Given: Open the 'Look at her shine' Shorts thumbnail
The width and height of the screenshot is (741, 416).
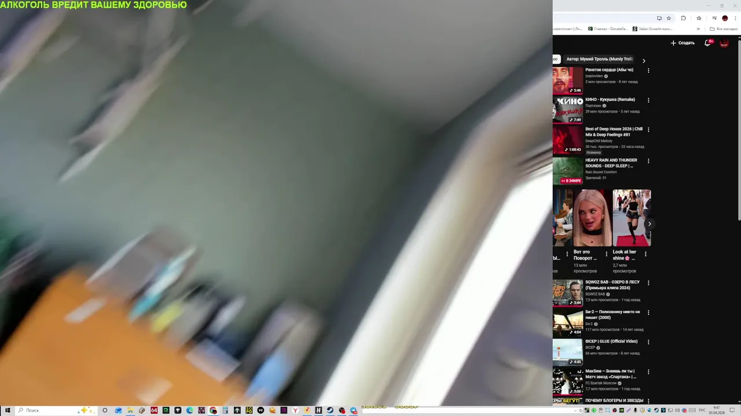Looking at the screenshot, I should click(632, 218).
